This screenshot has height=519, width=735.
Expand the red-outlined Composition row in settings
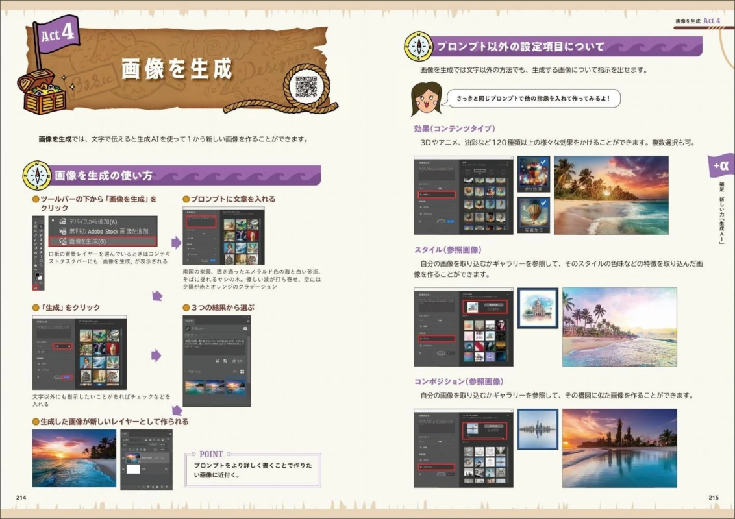[x=437, y=466]
